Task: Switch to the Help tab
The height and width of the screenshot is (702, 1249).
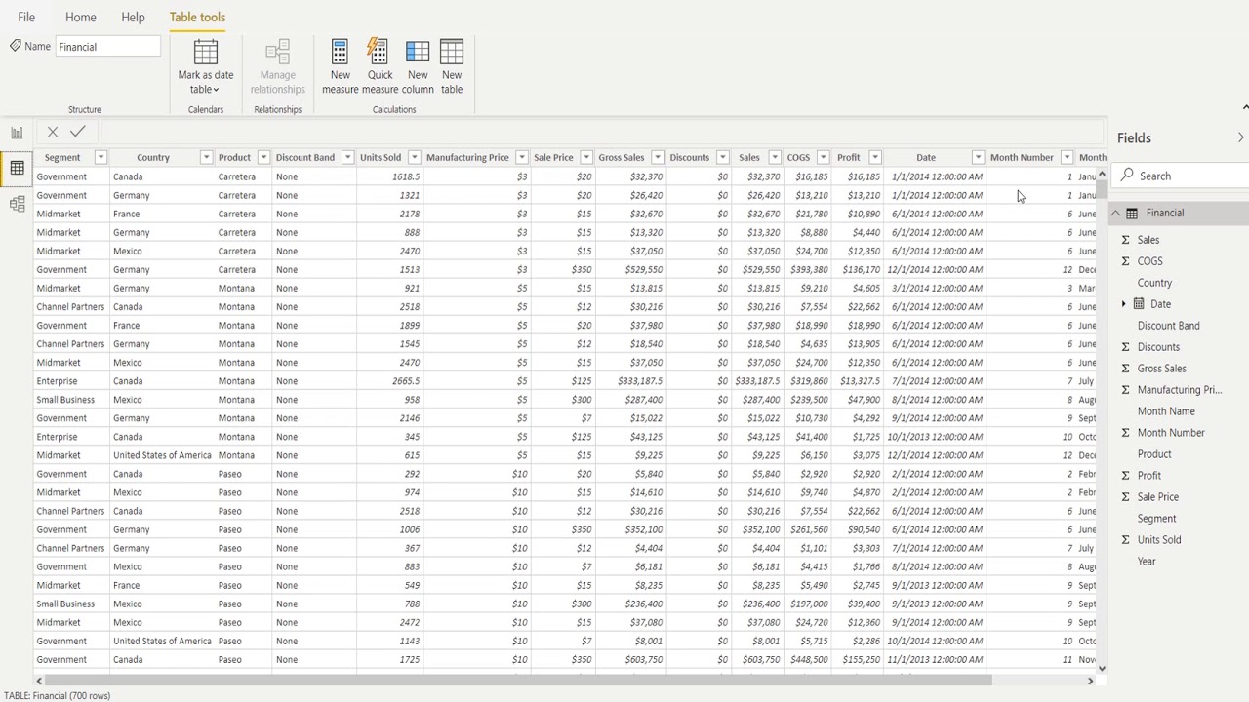Action: pyautogui.click(x=133, y=17)
